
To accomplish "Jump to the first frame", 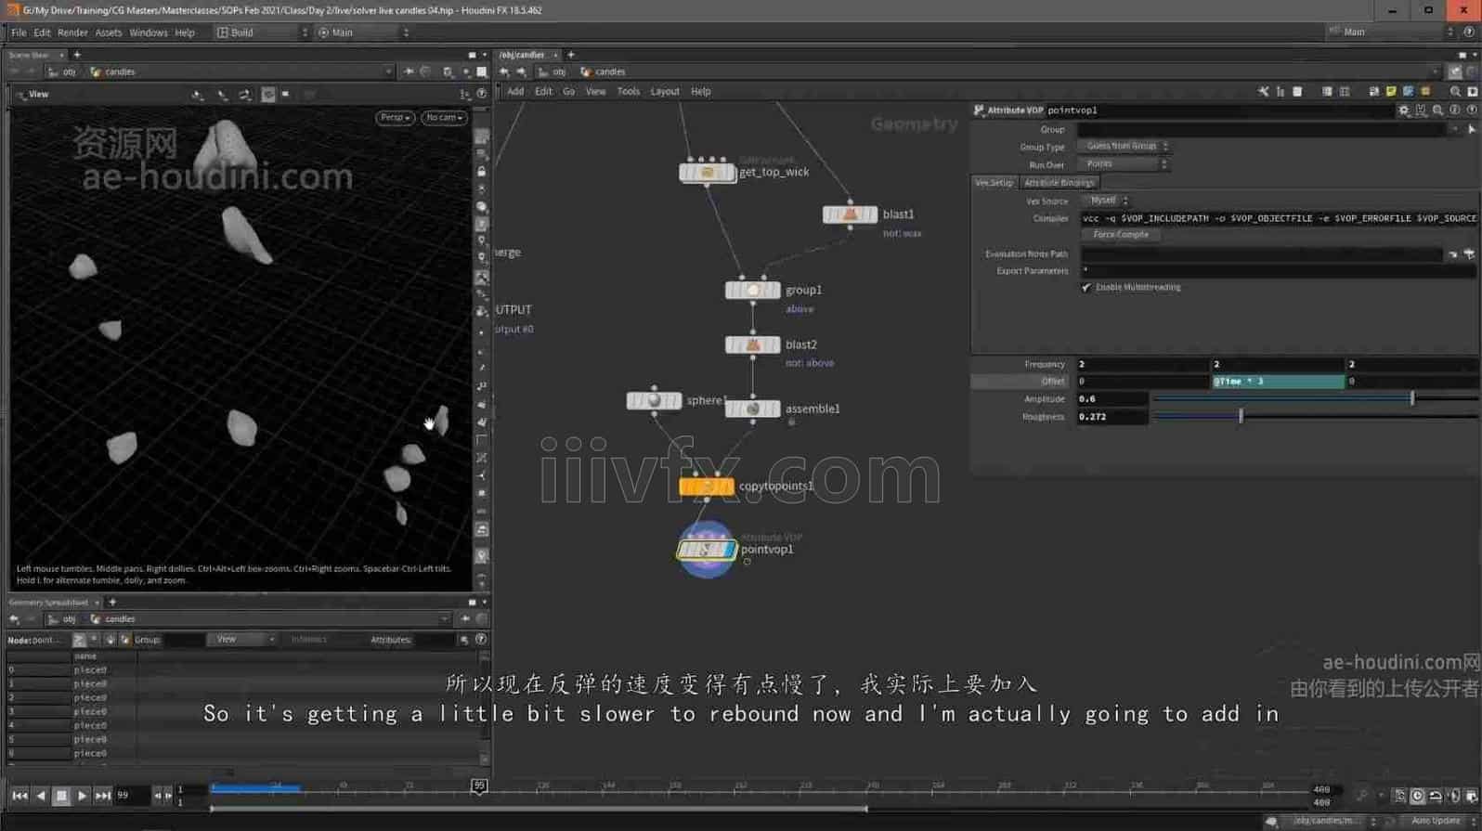I will tap(19, 796).
